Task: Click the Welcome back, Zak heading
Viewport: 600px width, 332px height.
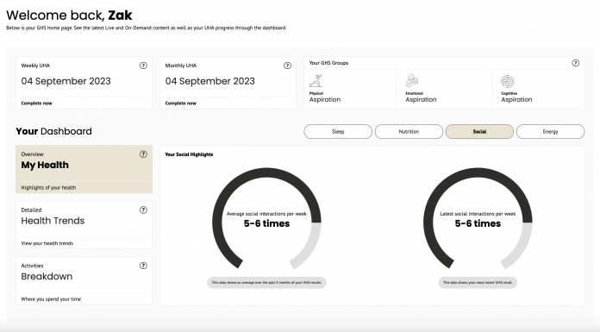Action: (69, 16)
